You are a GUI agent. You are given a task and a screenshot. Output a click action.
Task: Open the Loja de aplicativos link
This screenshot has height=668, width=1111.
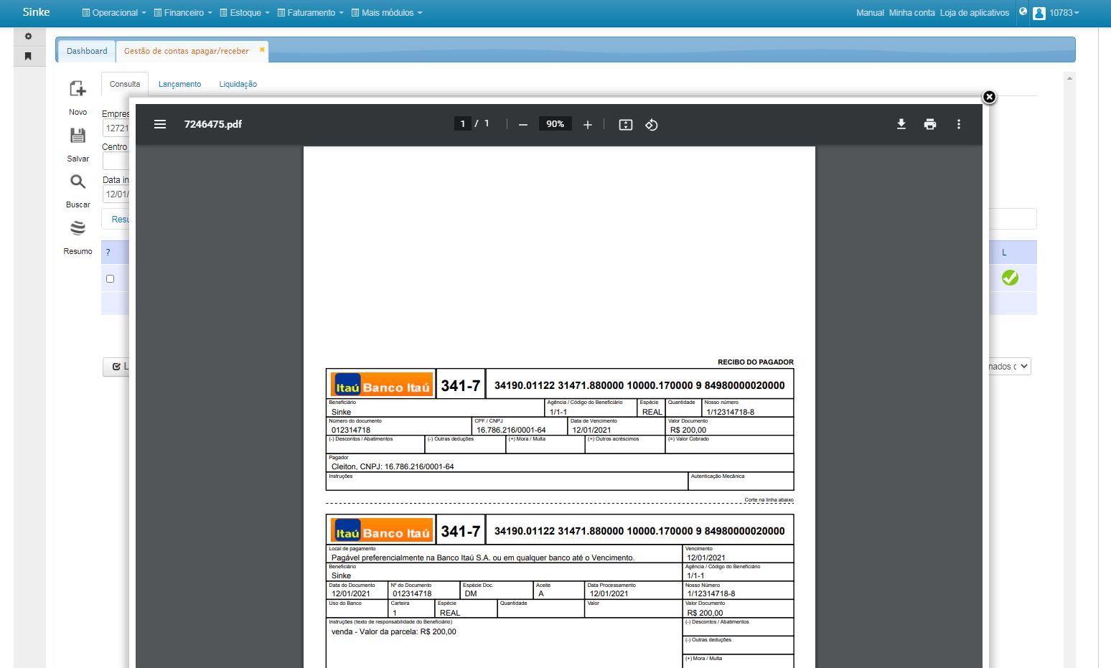point(975,13)
